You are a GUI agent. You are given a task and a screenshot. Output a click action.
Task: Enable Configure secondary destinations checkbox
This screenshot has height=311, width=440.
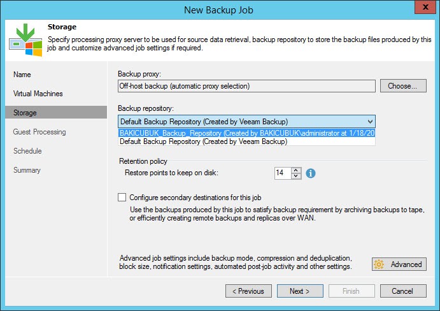pyautogui.click(x=122, y=197)
